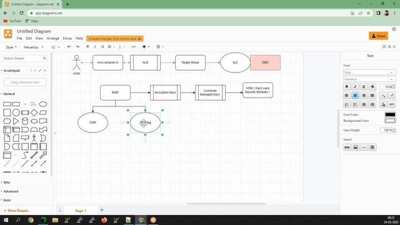Insert a horizontal rule
Image resolution: width=400 pixels, height=225 pixels.
point(364,147)
